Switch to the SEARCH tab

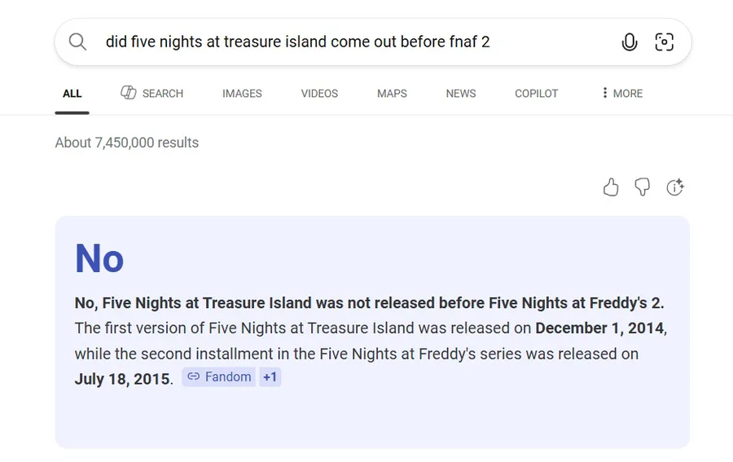click(x=152, y=94)
